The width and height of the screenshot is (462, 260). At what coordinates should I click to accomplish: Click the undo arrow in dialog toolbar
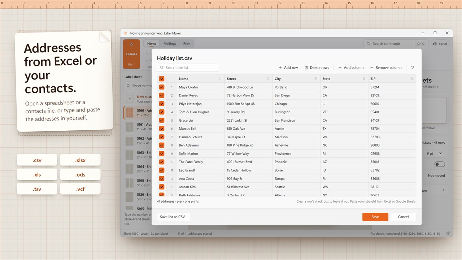point(412,68)
